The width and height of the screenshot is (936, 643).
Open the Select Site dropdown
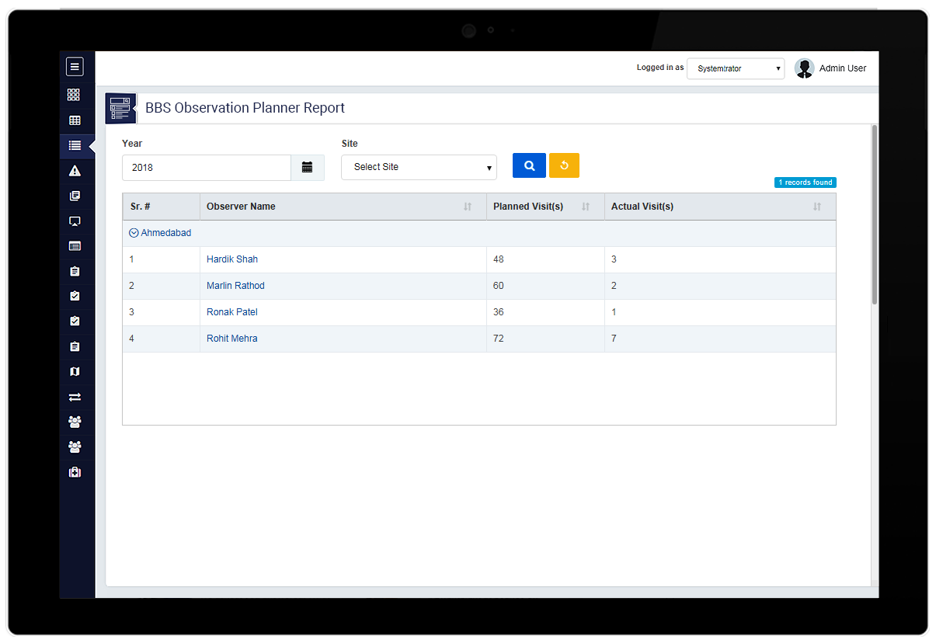419,167
